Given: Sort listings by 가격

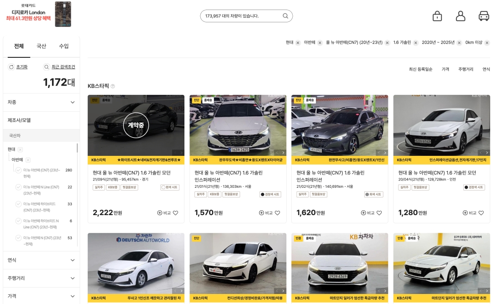Looking at the screenshot, I should [445, 69].
